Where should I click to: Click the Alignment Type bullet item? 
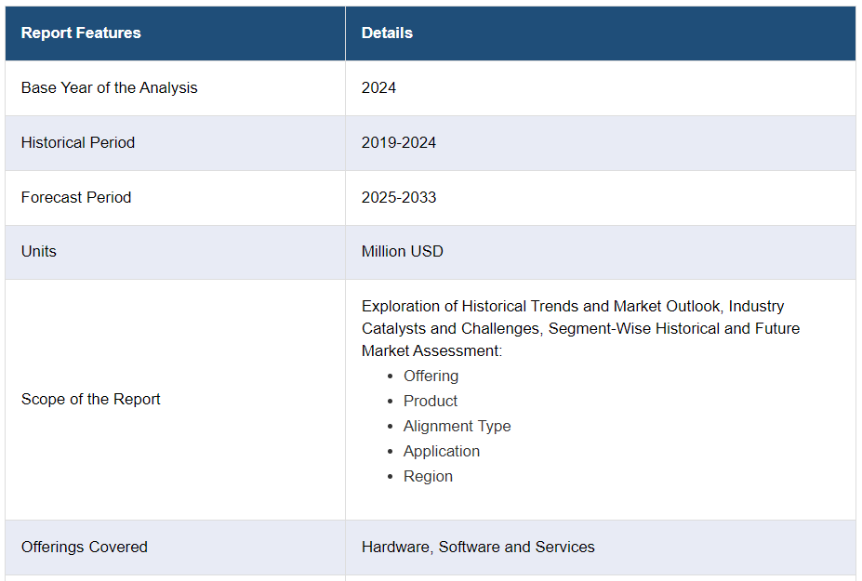click(x=457, y=427)
